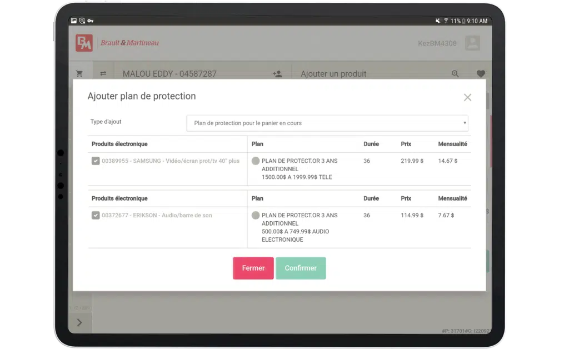Open favorites with the heart icon

pos(481,73)
